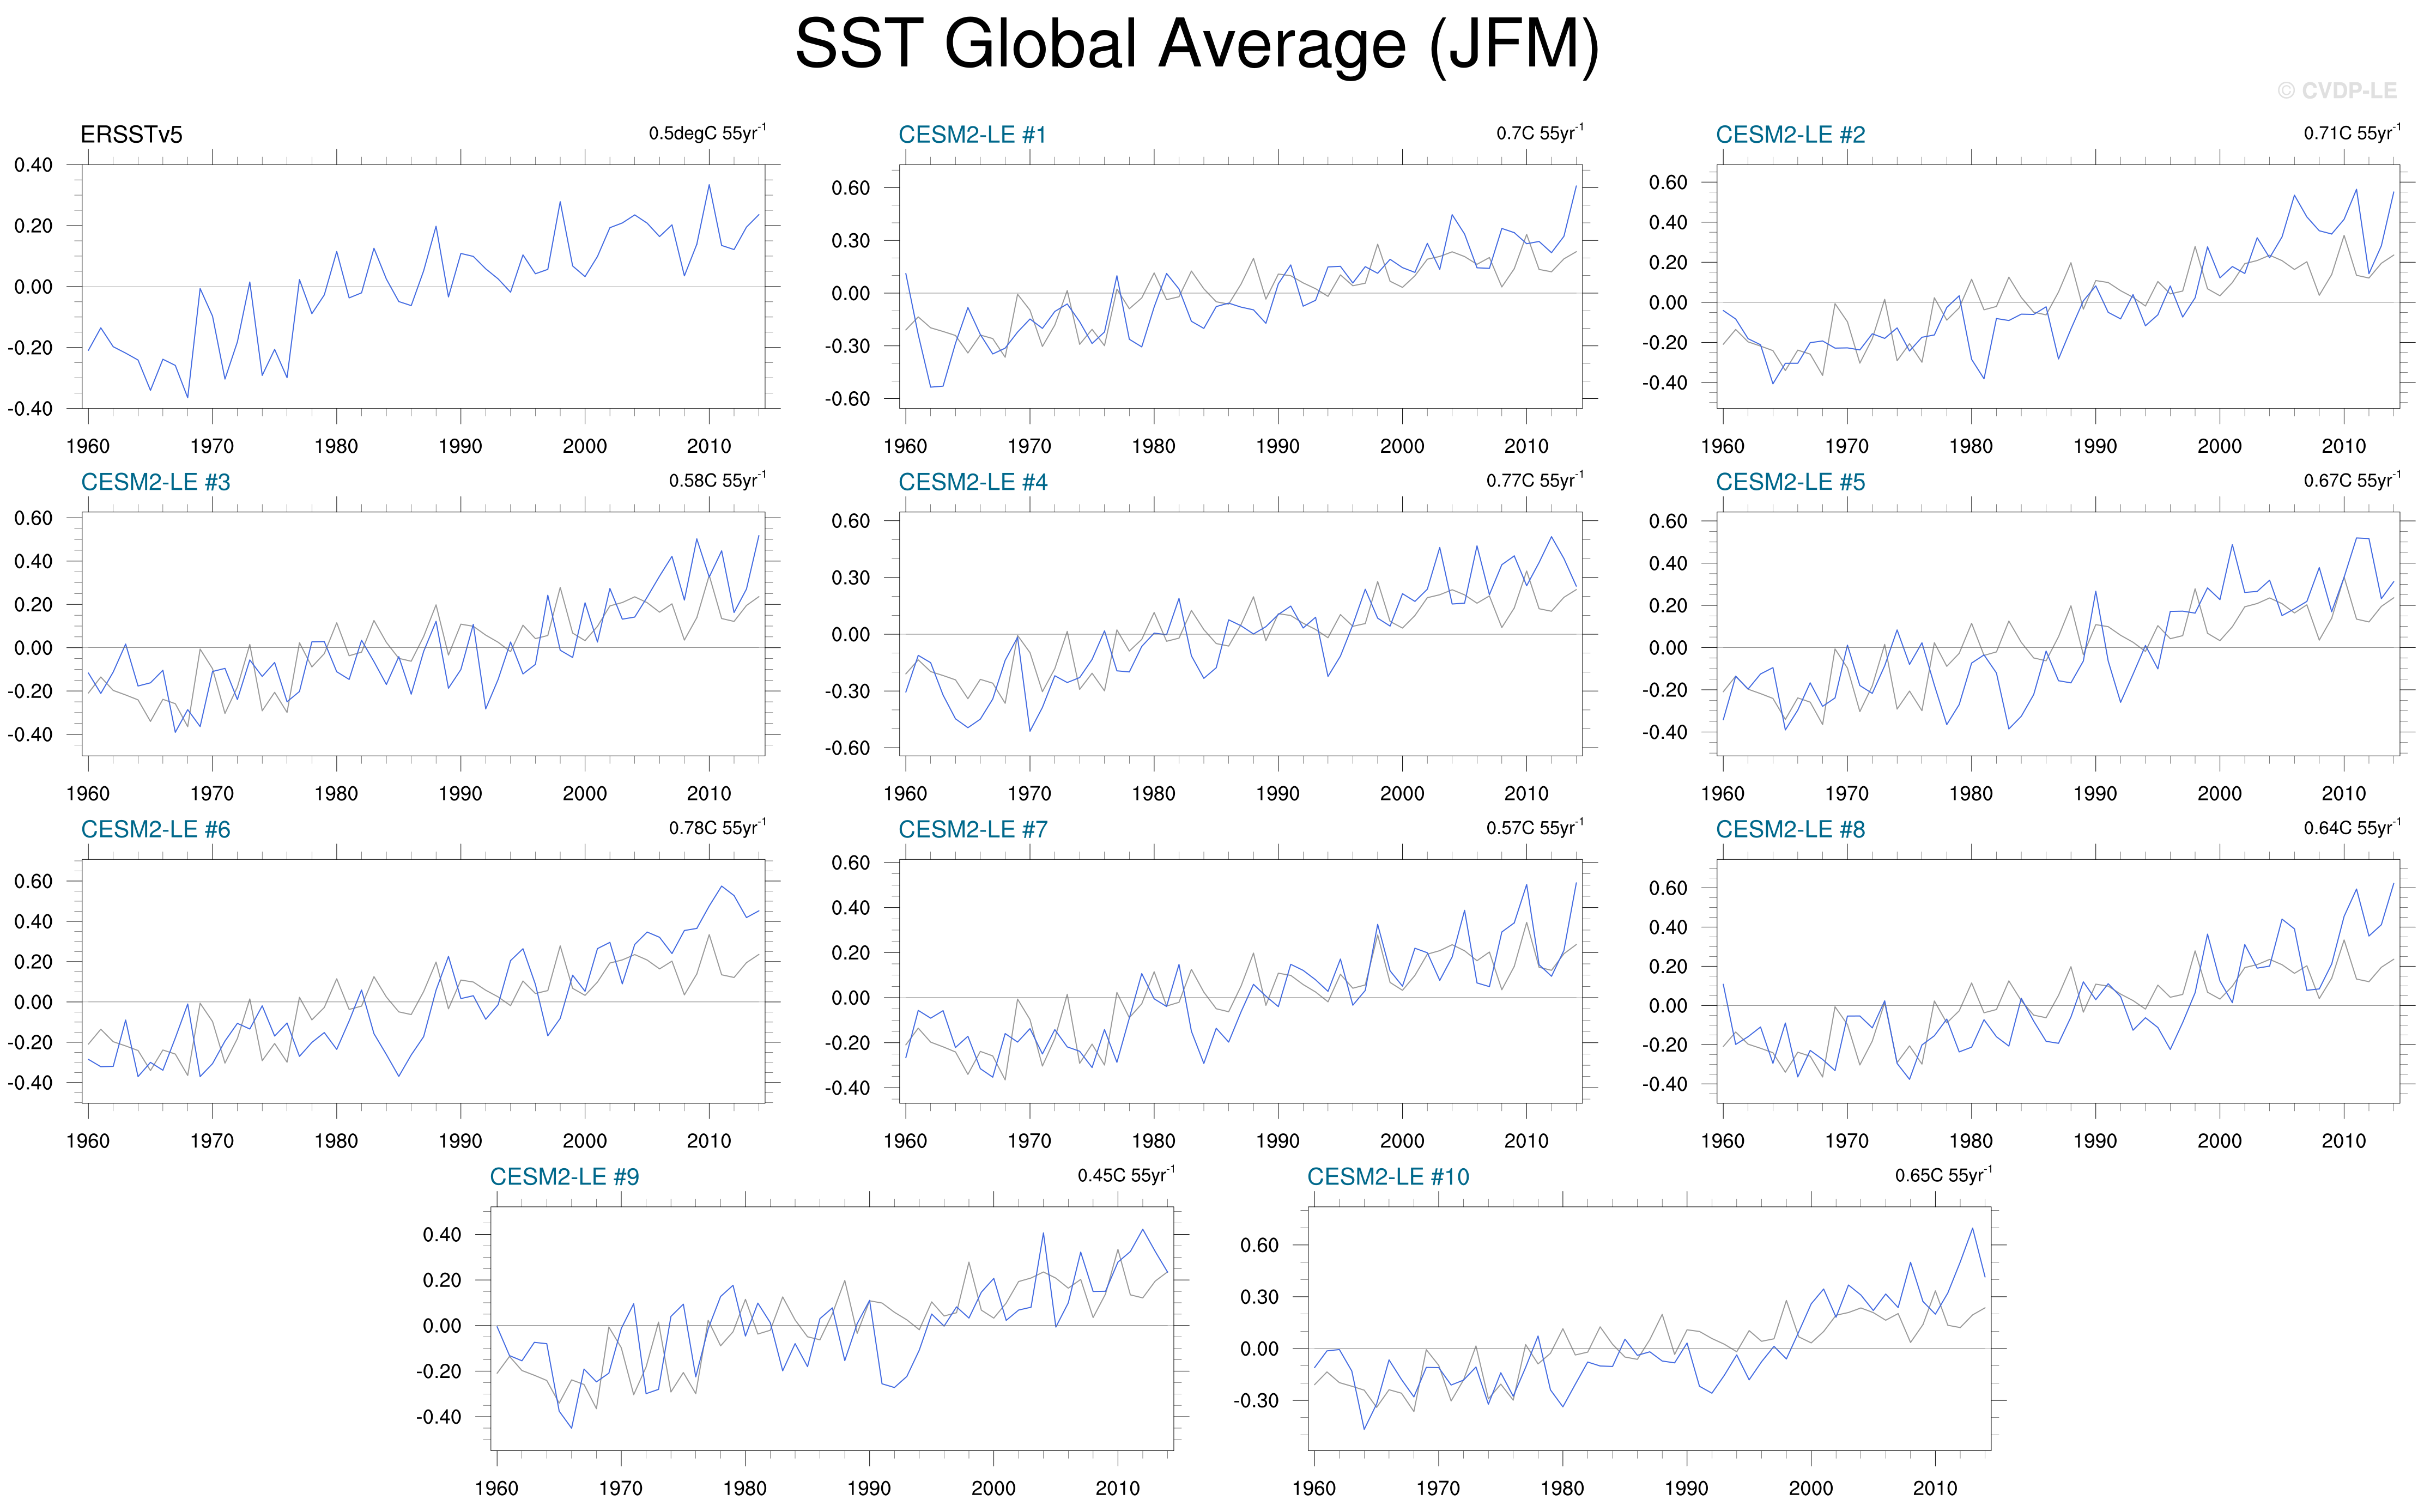Open the CESM2-LE #8 panel title
This screenshot has height=1512, width=2424.
coord(1790,829)
